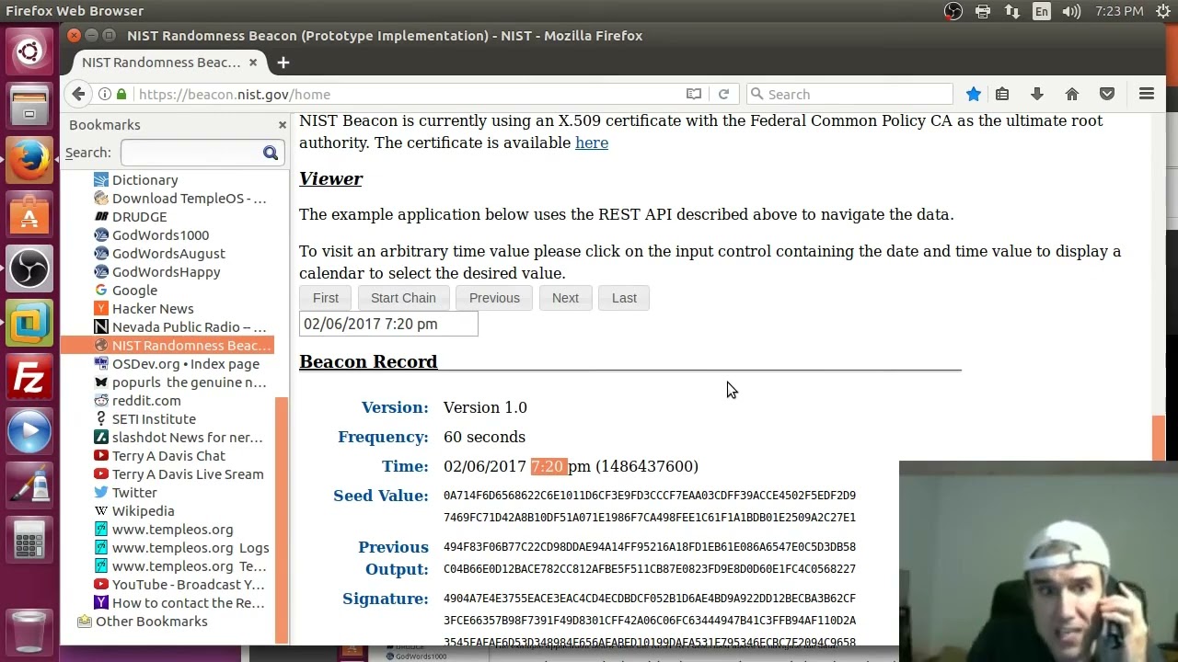1178x662 pixels.
Task: Reload the current page
Action: (x=723, y=94)
